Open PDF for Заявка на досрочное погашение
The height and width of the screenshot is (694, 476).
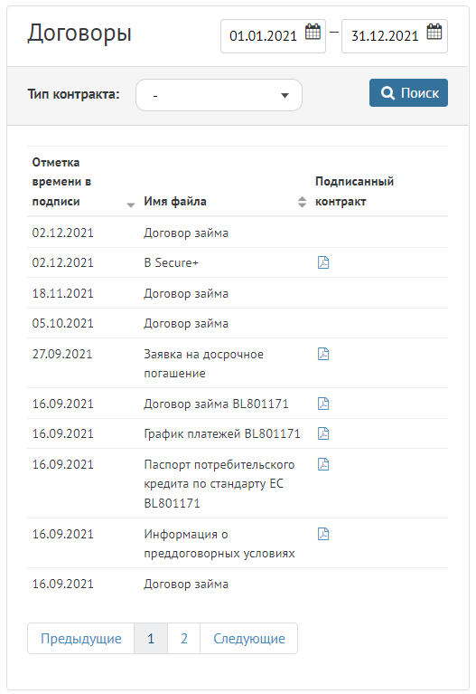point(323,354)
